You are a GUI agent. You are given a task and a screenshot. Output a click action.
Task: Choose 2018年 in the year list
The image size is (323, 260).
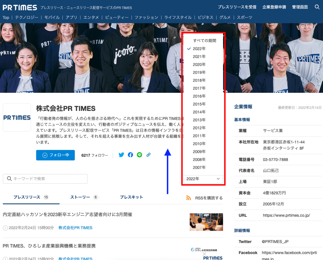[x=199, y=80]
